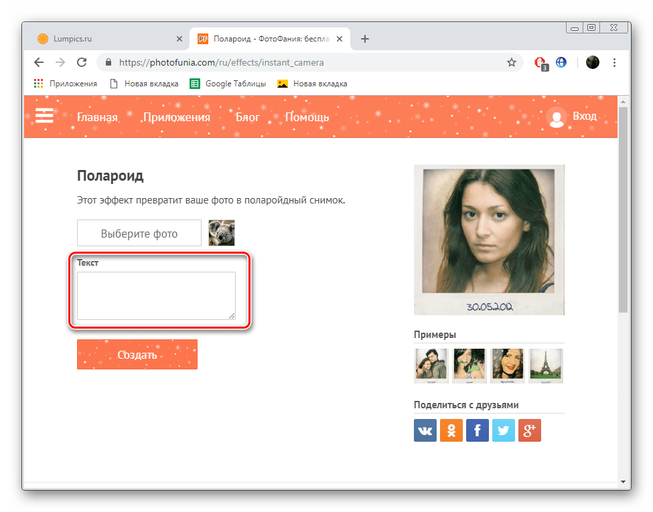Screen dimensions: 653x512
Task: Reload the page
Action: click(82, 62)
